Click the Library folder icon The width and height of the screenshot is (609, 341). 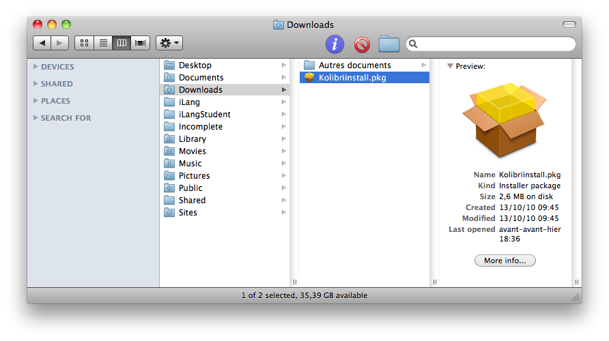(169, 138)
